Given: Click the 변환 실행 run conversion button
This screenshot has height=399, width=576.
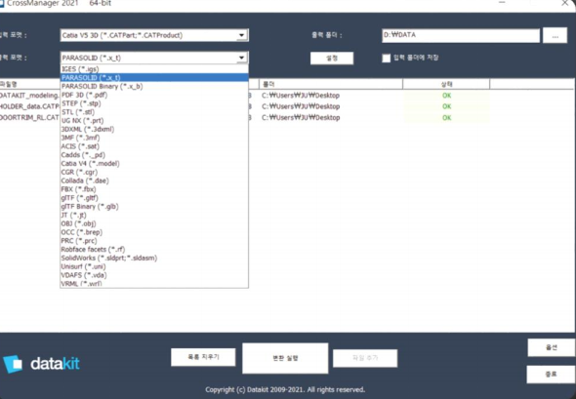Looking at the screenshot, I should 285,358.
